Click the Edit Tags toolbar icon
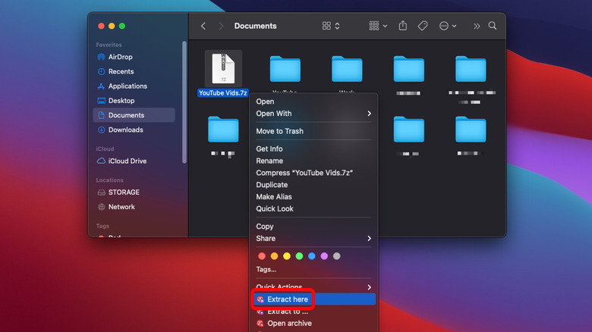 pyautogui.click(x=423, y=26)
